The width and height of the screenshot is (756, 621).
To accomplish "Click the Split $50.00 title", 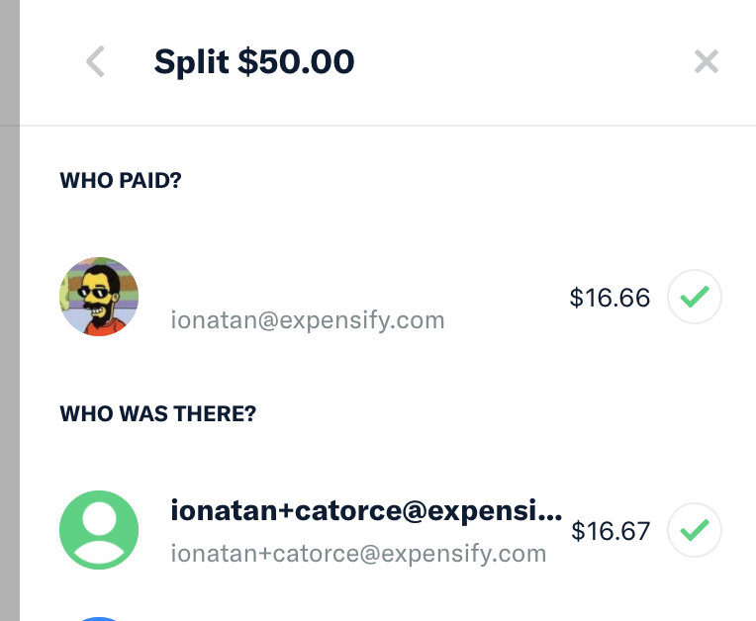I will tap(254, 62).
